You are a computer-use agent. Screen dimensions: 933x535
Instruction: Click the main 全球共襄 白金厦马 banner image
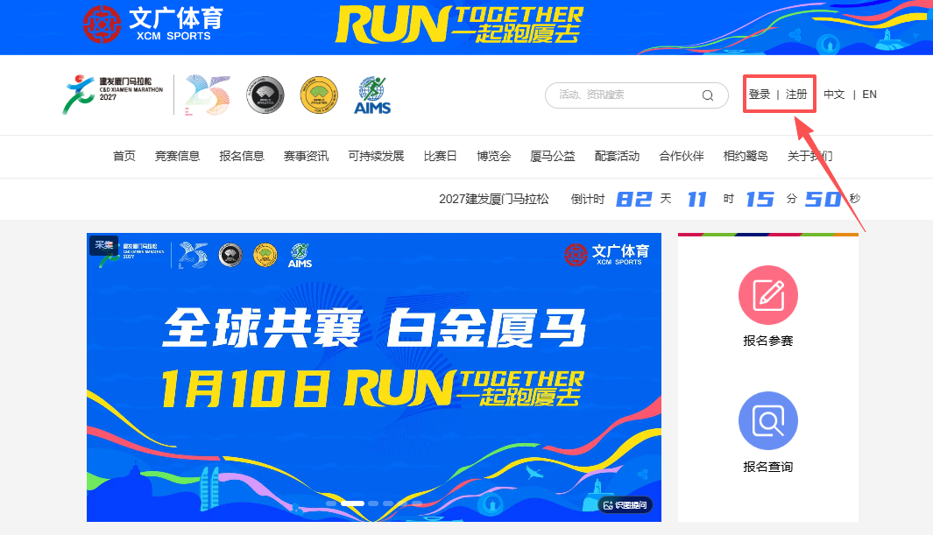tap(374, 377)
